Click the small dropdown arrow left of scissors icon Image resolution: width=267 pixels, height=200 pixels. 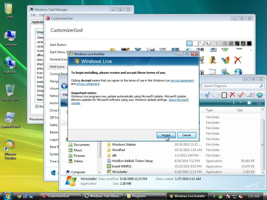click(x=202, y=95)
